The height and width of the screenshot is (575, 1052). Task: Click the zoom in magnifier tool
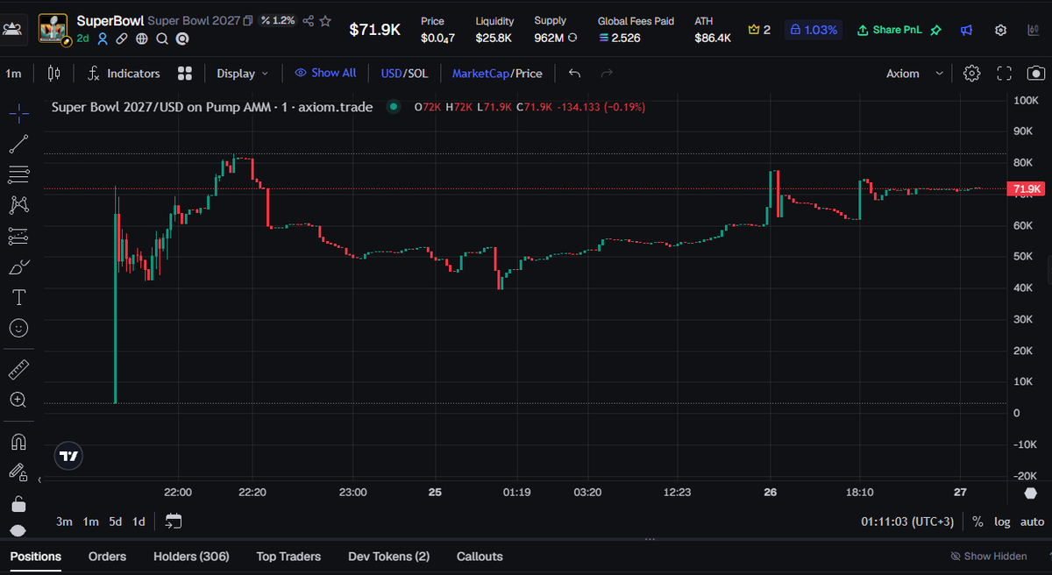point(18,400)
